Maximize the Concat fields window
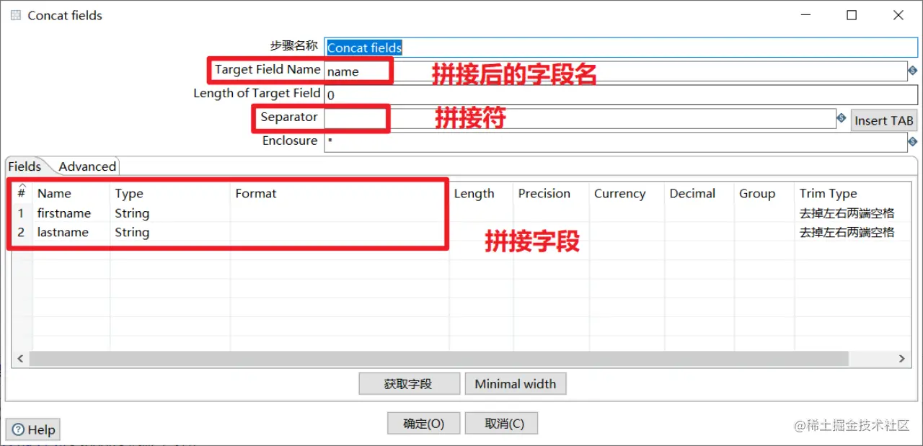This screenshot has height=446, width=923. click(852, 15)
